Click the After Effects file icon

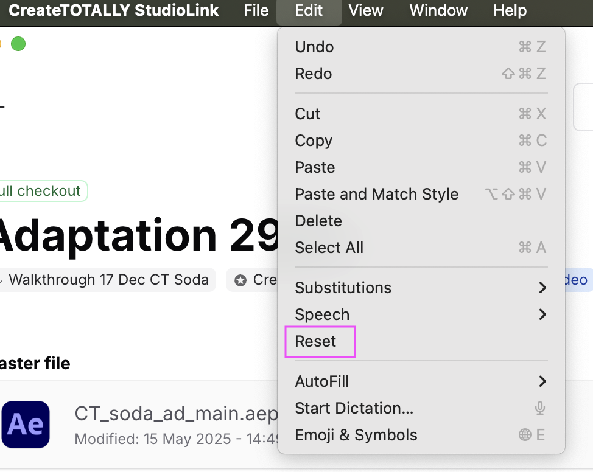point(26,425)
